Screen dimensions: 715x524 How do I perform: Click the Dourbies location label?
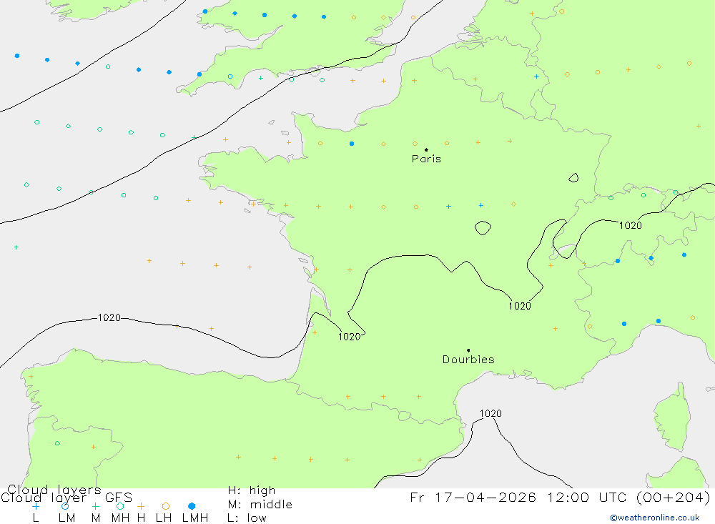pos(468,360)
